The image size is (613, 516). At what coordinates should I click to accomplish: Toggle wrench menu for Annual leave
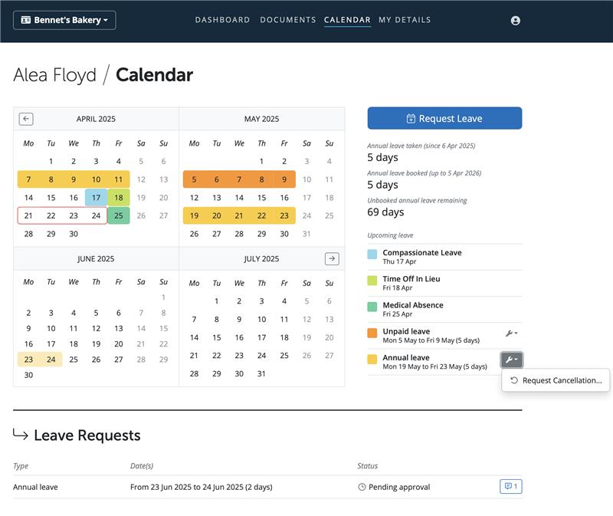coord(511,360)
